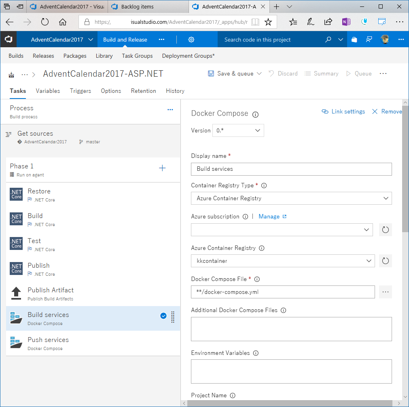Screen dimensions: 409x407
Task: Click the Build services checkmark
Action: tap(163, 316)
